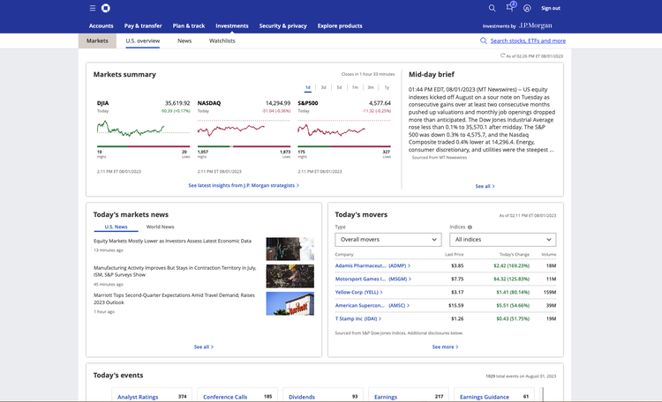This screenshot has height=402, width=662.
Task: Select the U.S. overview tab
Action: 143,41
